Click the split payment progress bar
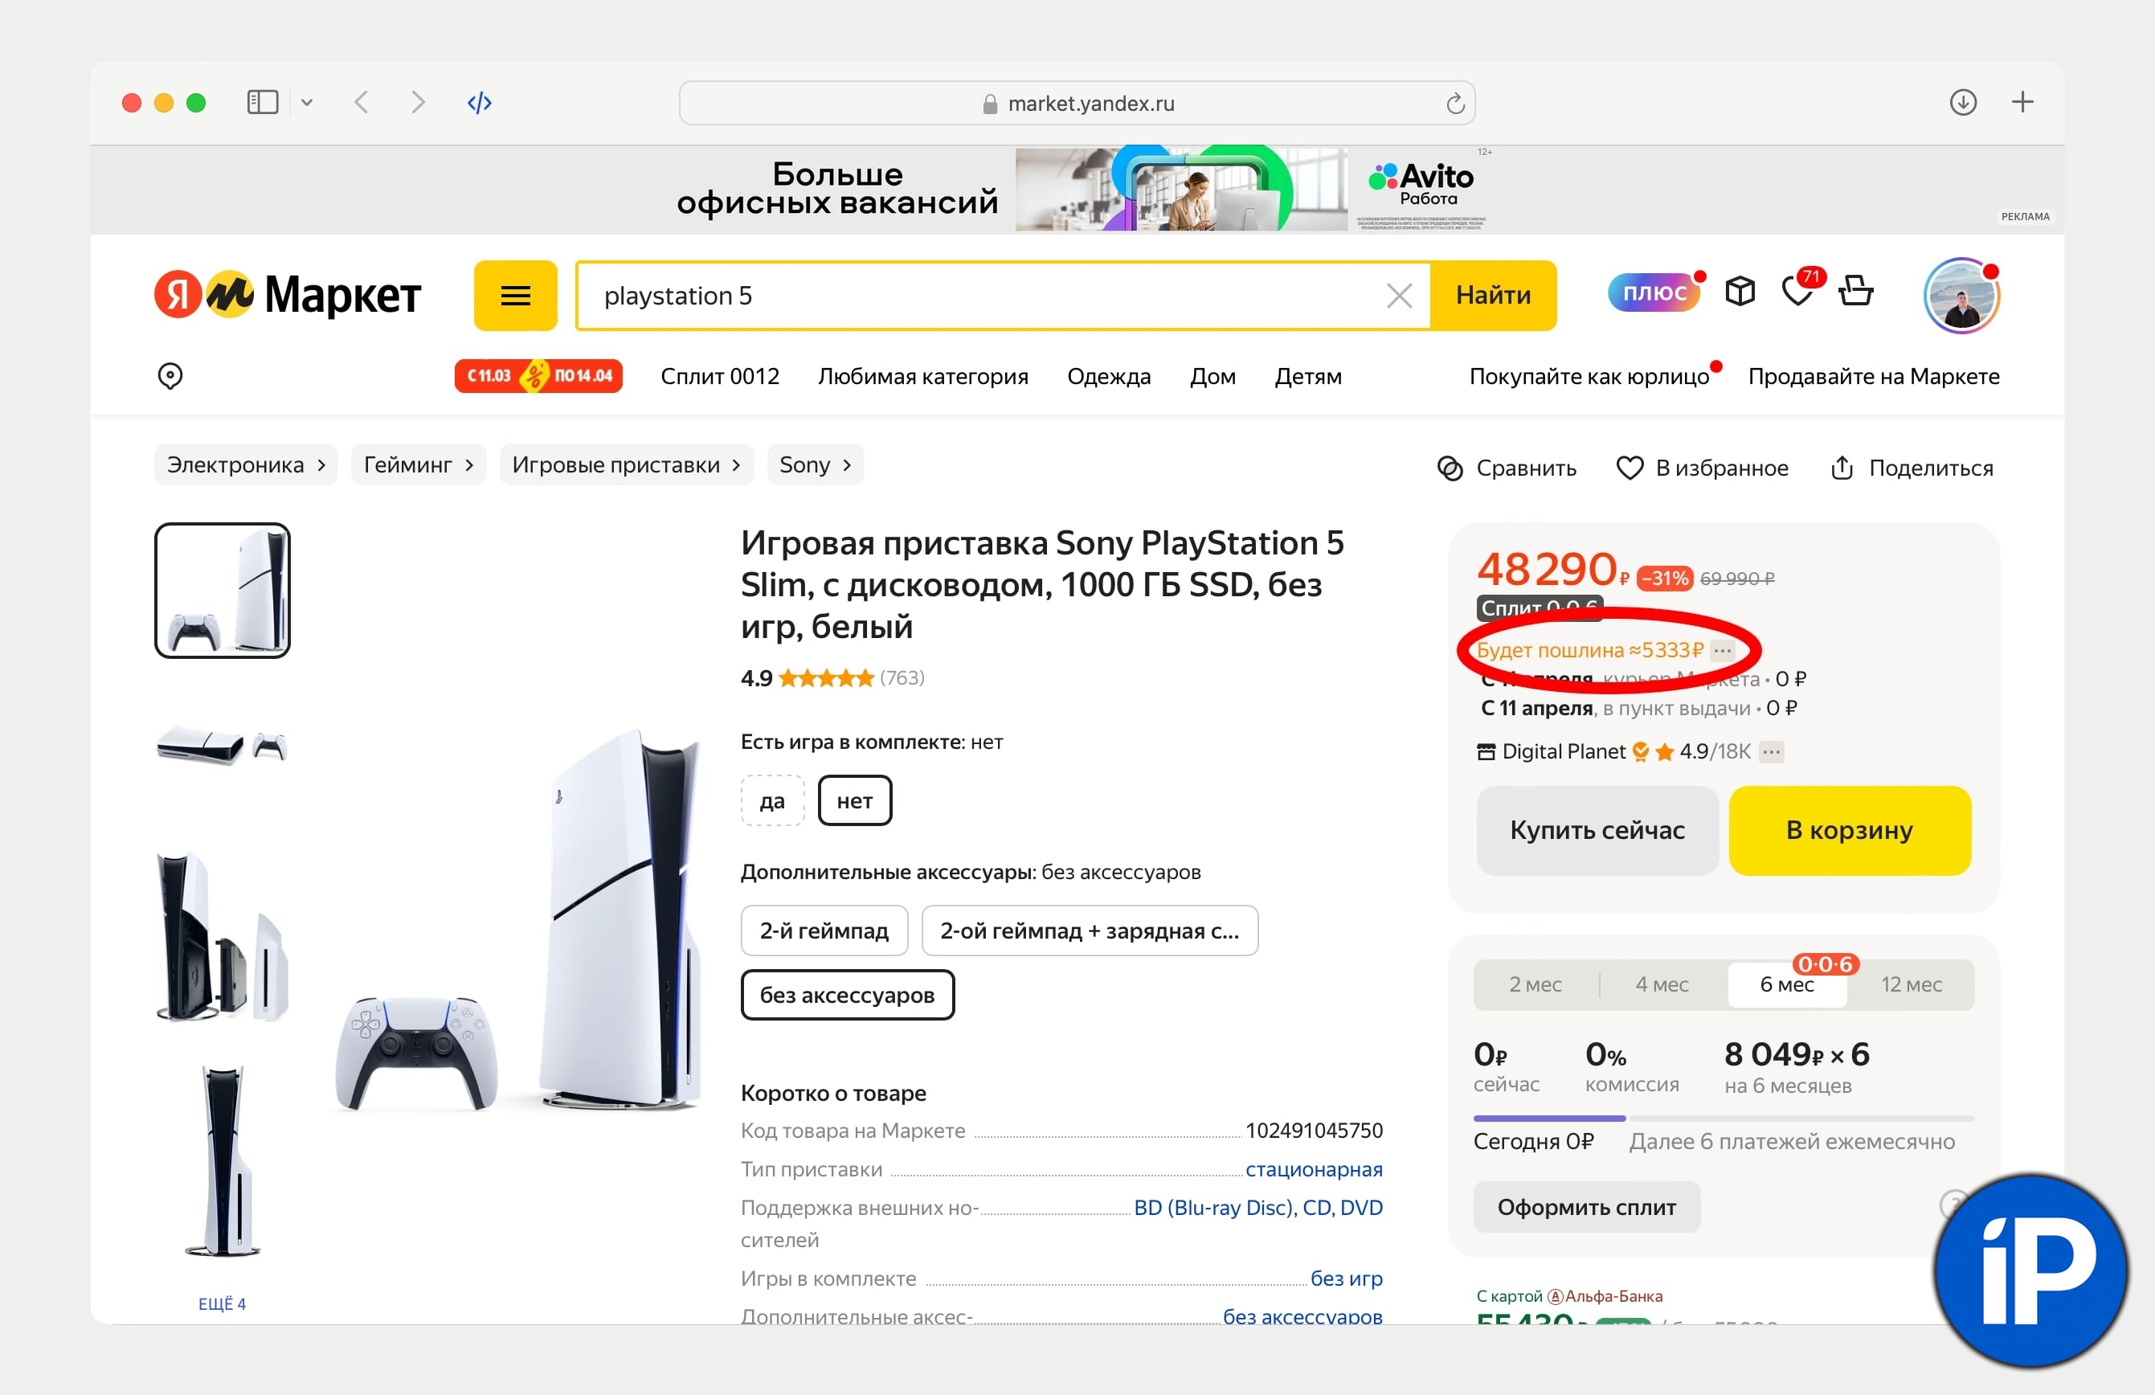Screen dimensions: 2155x1395 pyautogui.click(x=1723, y=1119)
